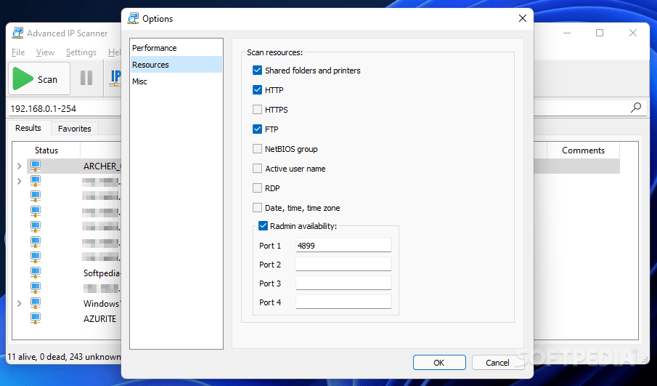
Task: Close the Options dialog
Action: [x=523, y=18]
